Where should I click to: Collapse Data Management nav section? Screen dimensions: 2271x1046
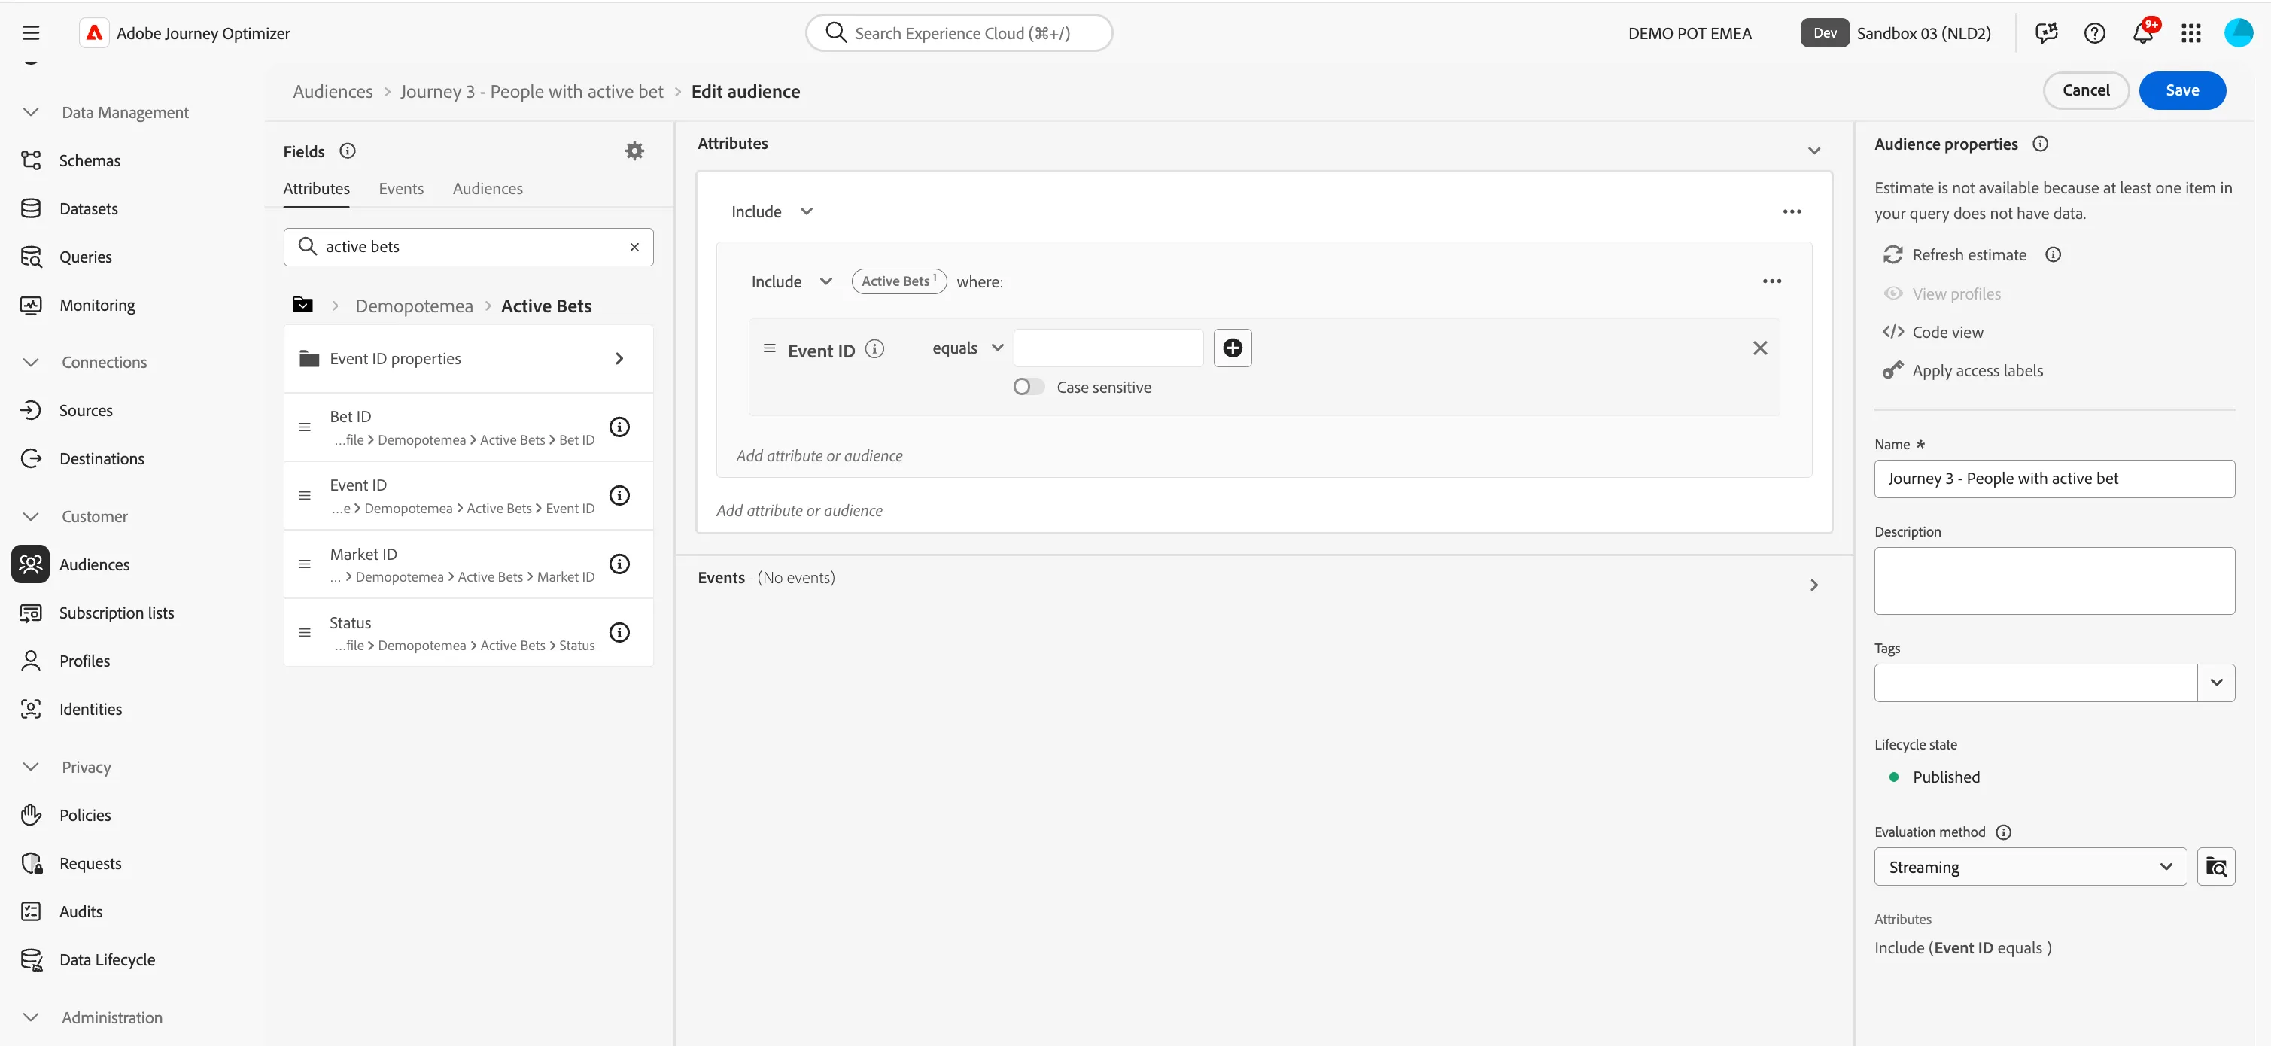click(x=31, y=112)
